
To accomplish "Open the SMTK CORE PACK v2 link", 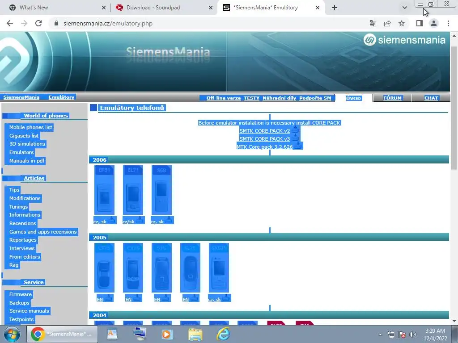I will [265, 131].
